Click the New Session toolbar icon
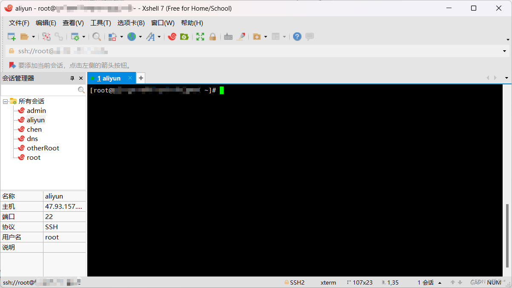The width and height of the screenshot is (512, 288). coord(12,37)
